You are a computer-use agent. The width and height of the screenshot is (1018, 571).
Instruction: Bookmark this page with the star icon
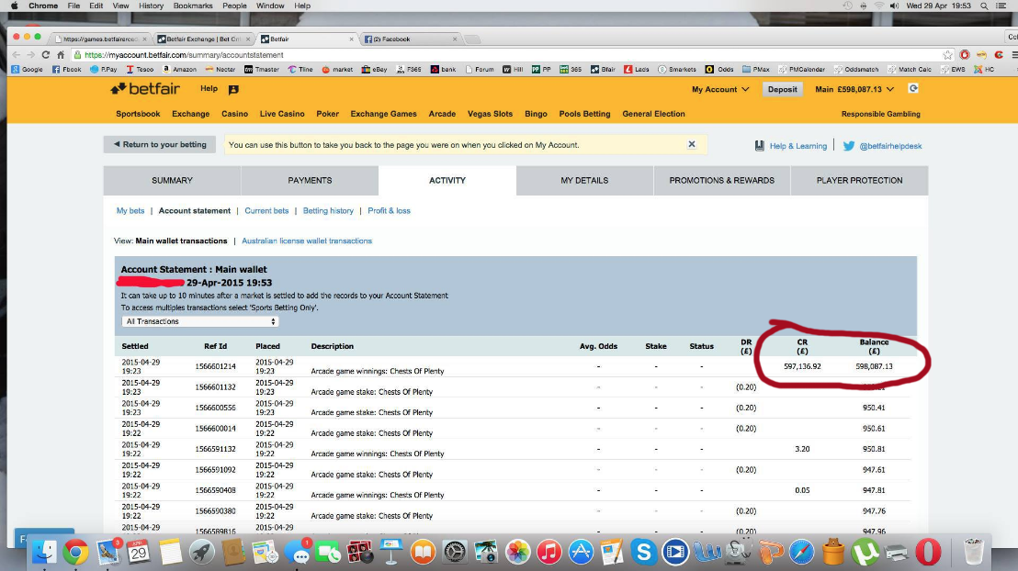coord(948,55)
